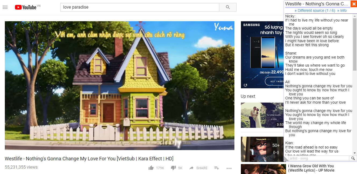Focus the YouTube search box containing 'love paradise'

140,7
